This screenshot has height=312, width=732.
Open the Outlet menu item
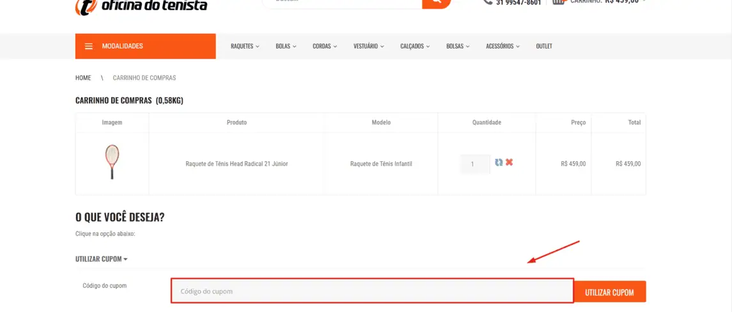point(544,46)
